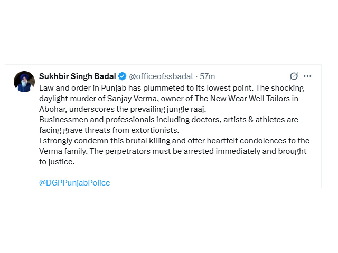338x253 pixels.
Task: Click the final line 'to justice.'
Action: [57, 162]
